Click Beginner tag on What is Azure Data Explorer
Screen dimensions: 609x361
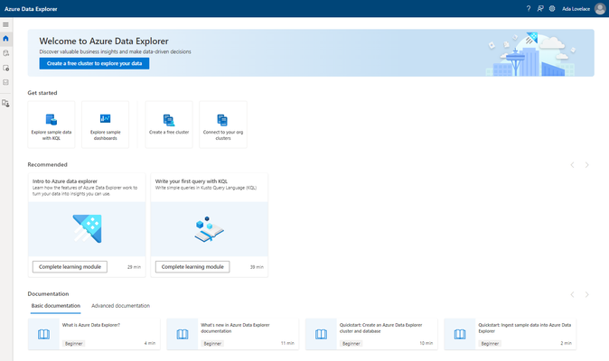74,344
